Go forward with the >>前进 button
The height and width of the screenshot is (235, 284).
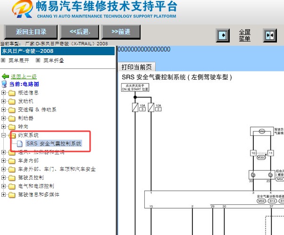pos(121,32)
